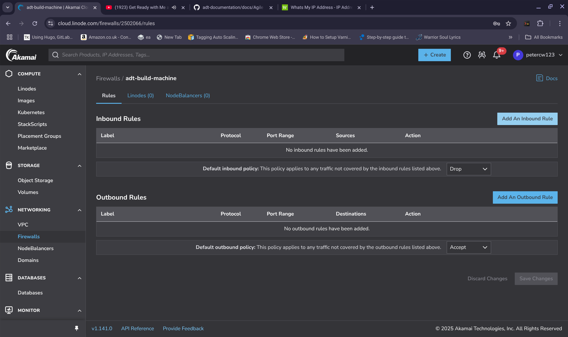Image resolution: width=568 pixels, height=337 pixels.
Task: Mute the YouTube tab audio icon
Action: [x=174, y=7]
